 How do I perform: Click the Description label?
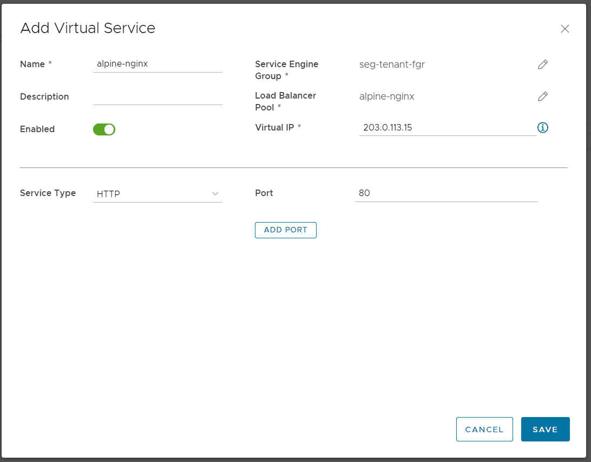click(44, 96)
